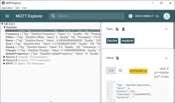Collapse the 127.0.0.1 tree node
This screenshot has width=175, height=103.
point(2,24)
